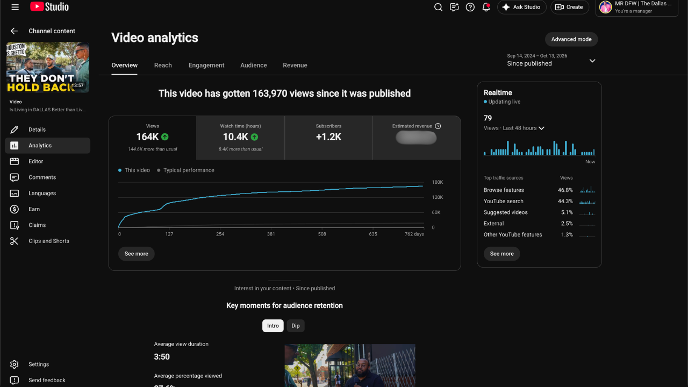The height and width of the screenshot is (387, 688).
Task: Click the Editor film strip icon
Action: pyautogui.click(x=15, y=161)
